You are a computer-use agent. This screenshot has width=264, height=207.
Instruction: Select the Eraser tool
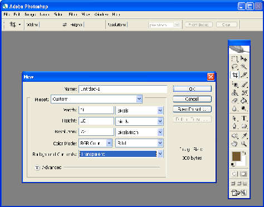(x=234, y=101)
